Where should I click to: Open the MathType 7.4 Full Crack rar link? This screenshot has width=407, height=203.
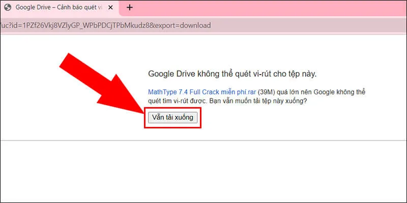[x=202, y=92]
